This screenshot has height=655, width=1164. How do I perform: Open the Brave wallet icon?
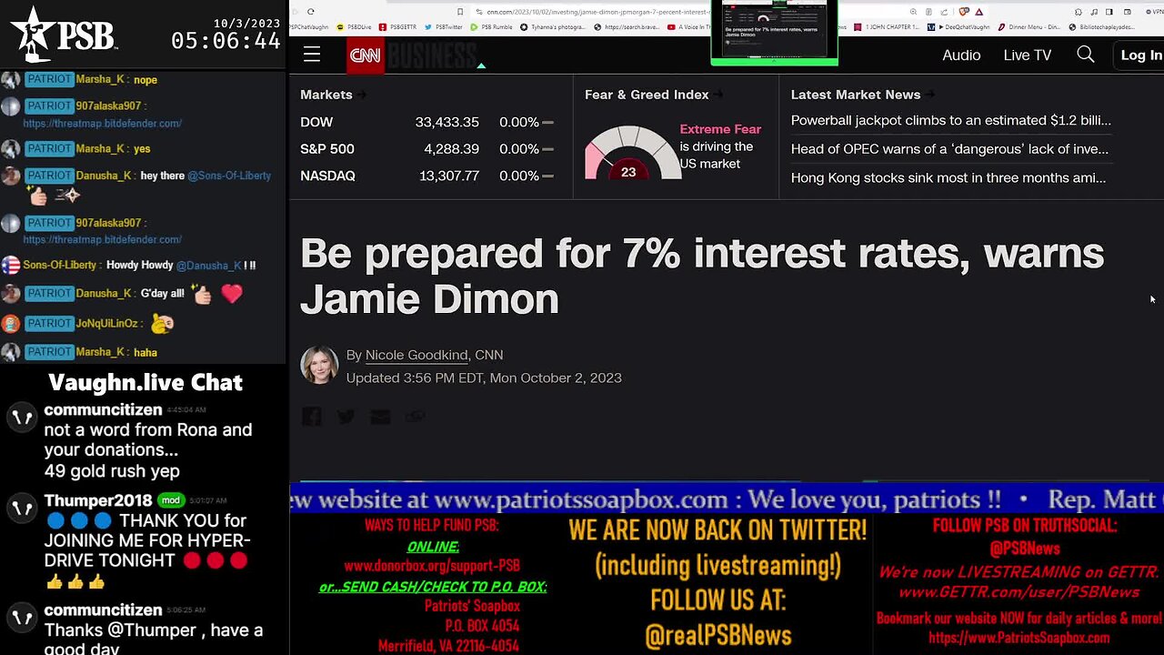[1127, 12]
